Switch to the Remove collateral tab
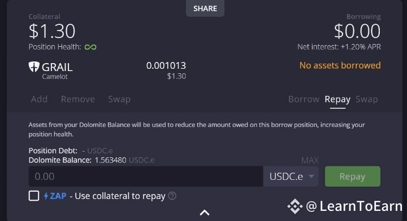Image resolution: width=407 pixels, height=221 pixels. pos(78,99)
